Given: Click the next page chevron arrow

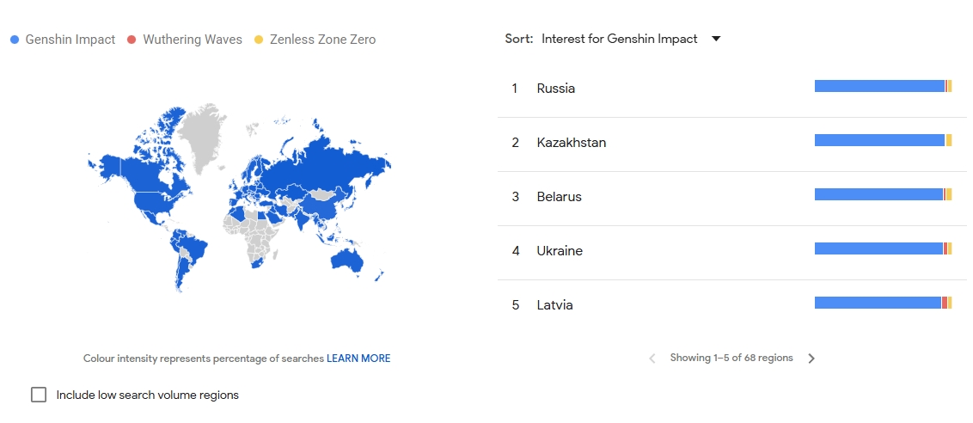Looking at the screenshot, I should 811,359.
